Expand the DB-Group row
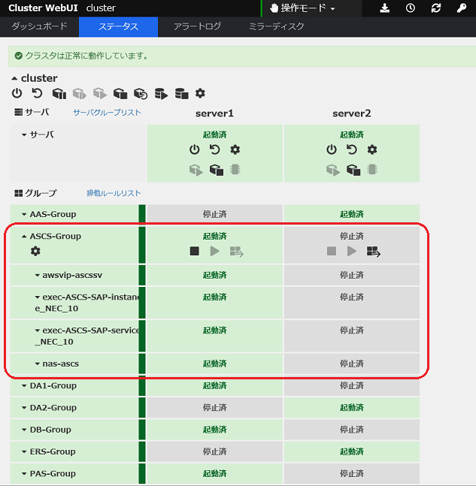 click(24, 430)
